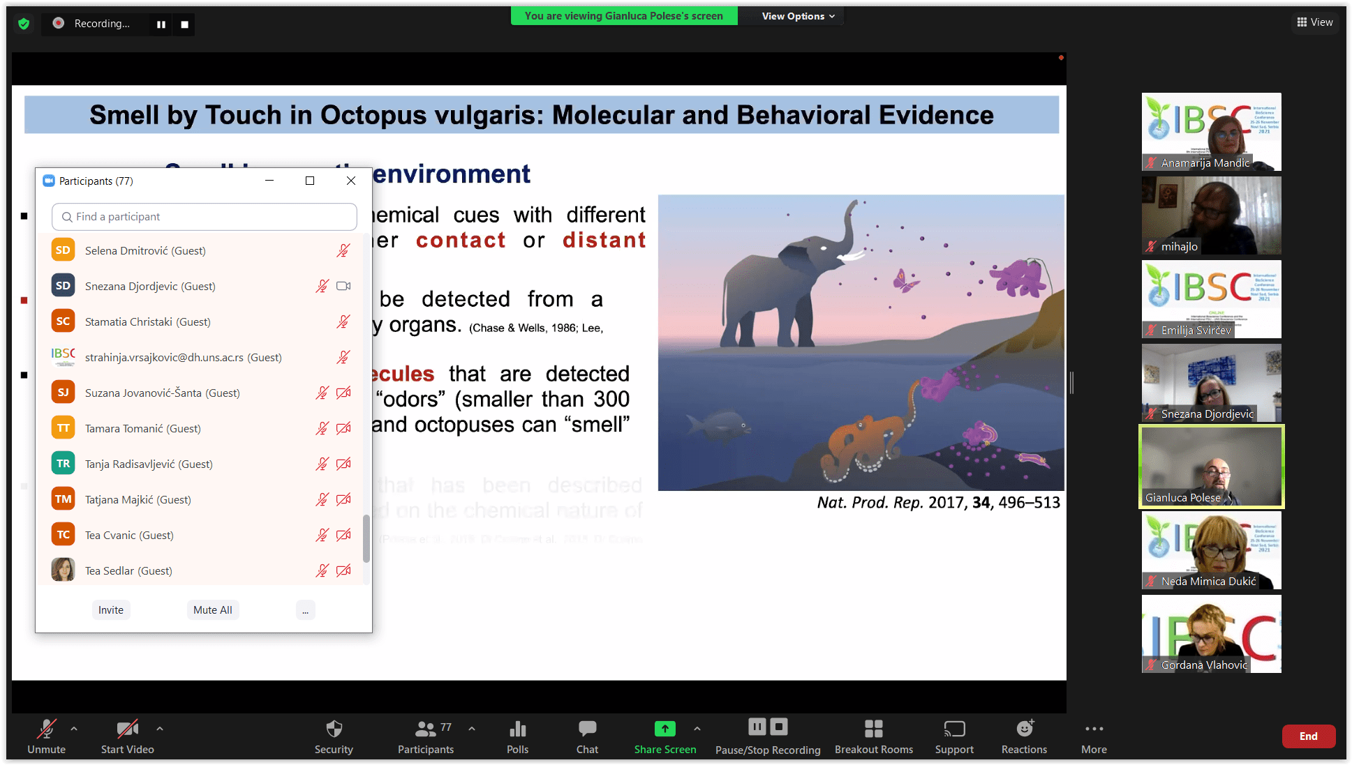
Task: Open the Chat panel
Action: (x=587, y=737)
